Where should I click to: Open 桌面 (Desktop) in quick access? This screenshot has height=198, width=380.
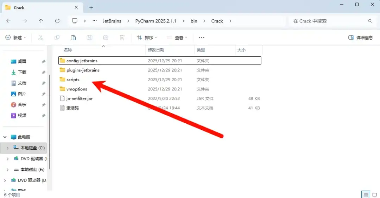(22, 61)
